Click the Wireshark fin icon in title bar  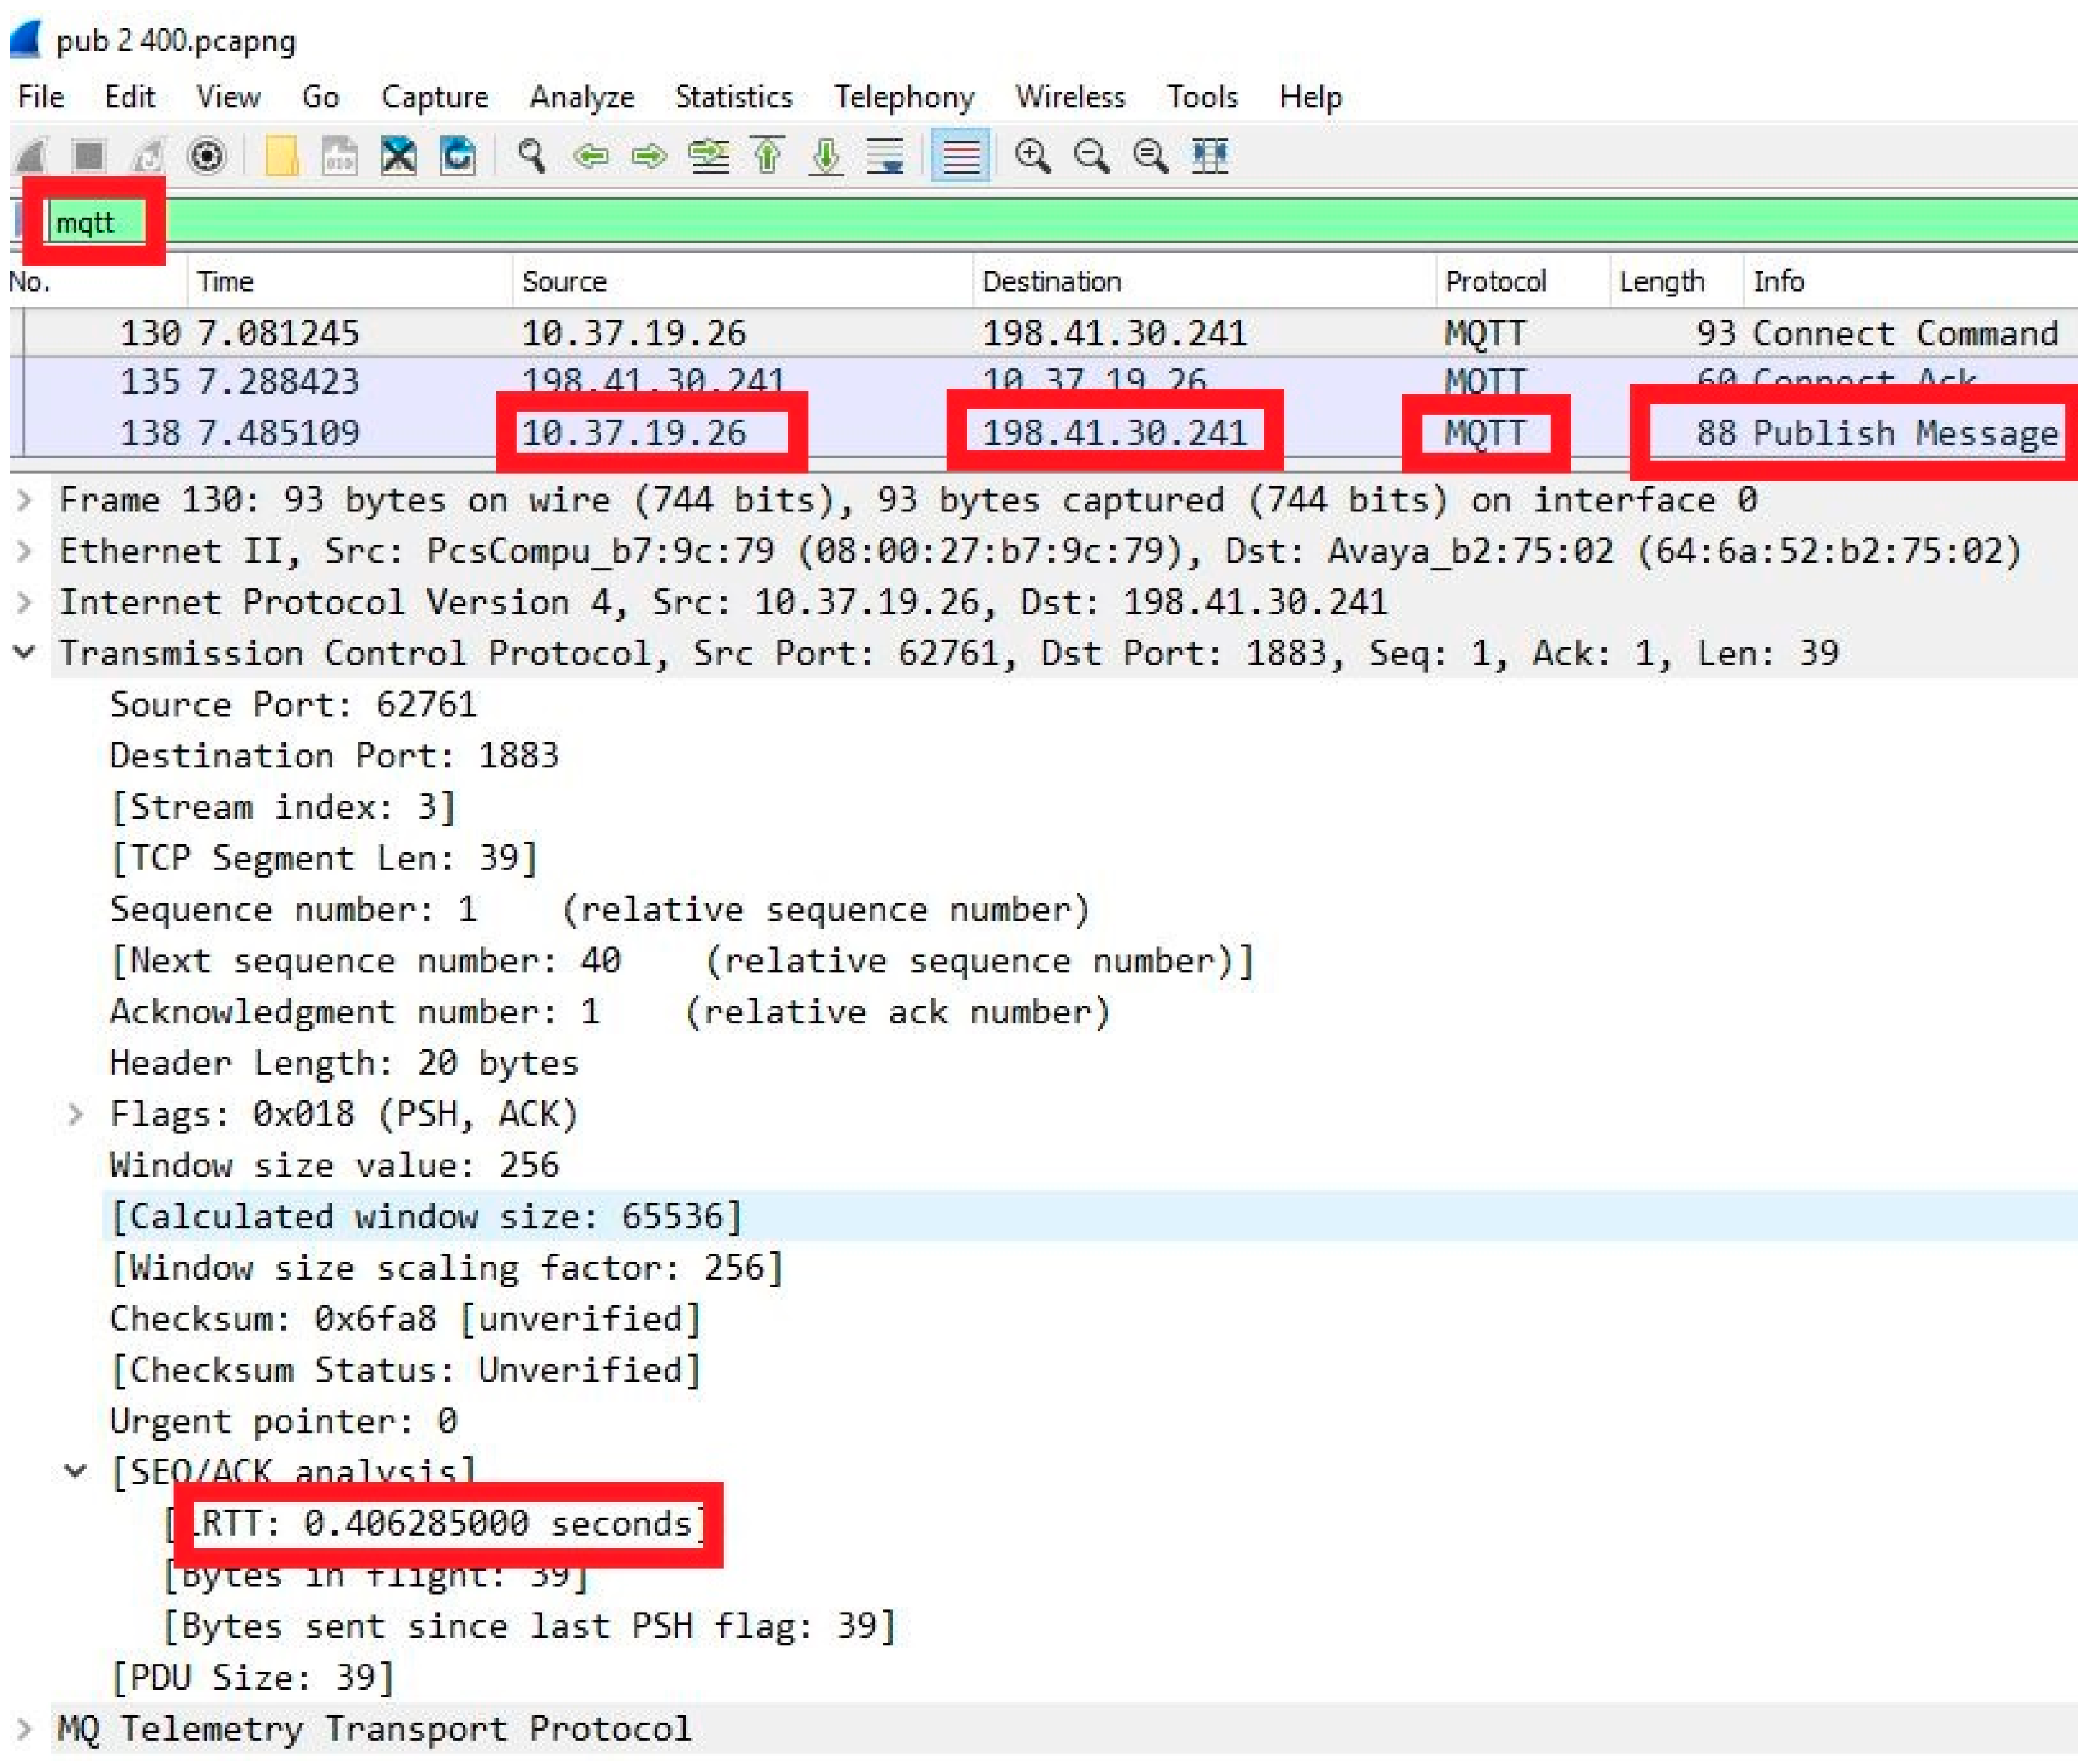pyautogui.click(x=25, y=40)
